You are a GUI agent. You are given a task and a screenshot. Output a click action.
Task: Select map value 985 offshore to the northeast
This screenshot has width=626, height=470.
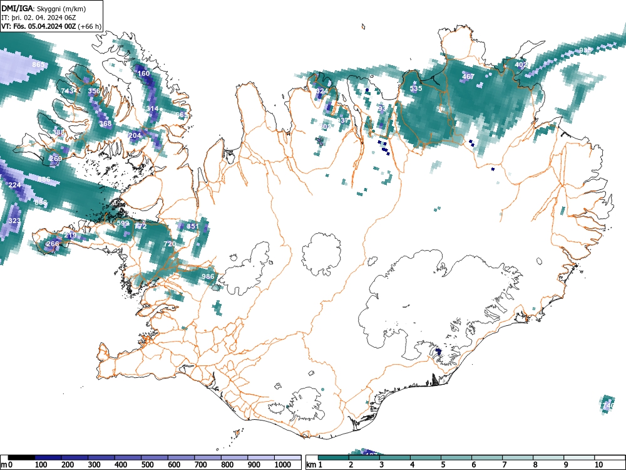tap(586, 50)
